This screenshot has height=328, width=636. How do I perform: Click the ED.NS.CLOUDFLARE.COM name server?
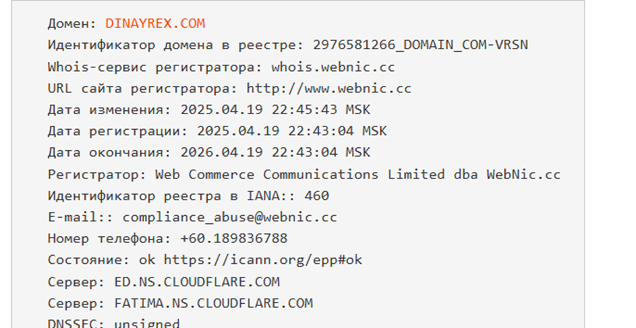[x=197, y=282]
